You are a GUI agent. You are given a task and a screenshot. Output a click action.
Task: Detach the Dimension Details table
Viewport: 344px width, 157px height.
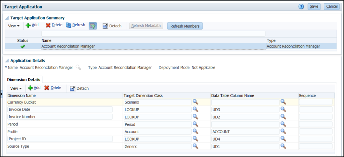[79, 88]
